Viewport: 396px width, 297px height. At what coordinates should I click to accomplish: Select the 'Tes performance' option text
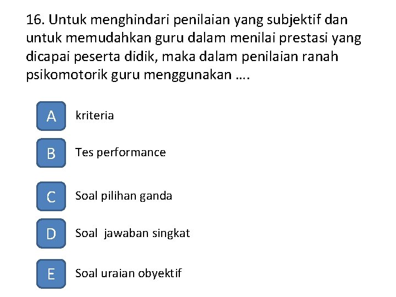[x=120, y=153]
